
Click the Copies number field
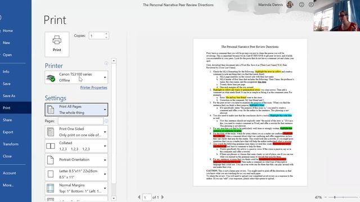click(x=97, y=36)
